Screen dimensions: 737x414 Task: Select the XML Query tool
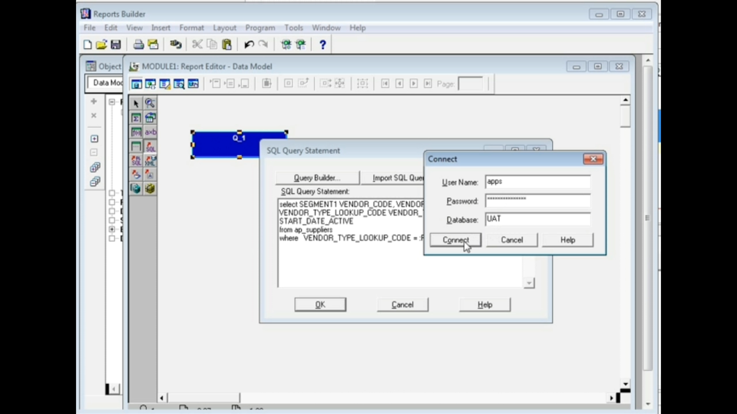150,161
